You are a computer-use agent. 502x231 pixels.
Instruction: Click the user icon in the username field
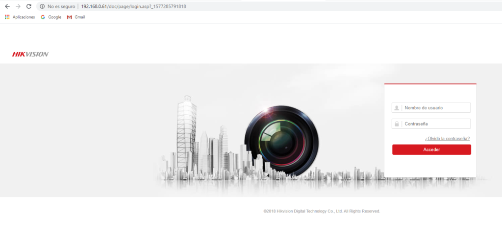[x=397, y=108]
